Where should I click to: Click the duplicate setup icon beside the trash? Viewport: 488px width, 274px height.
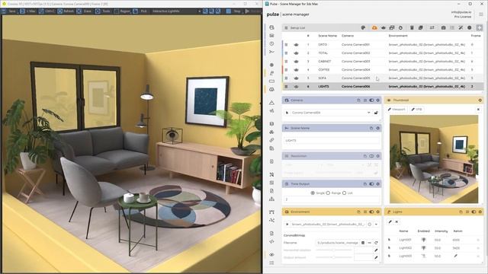tap(420, 27)
